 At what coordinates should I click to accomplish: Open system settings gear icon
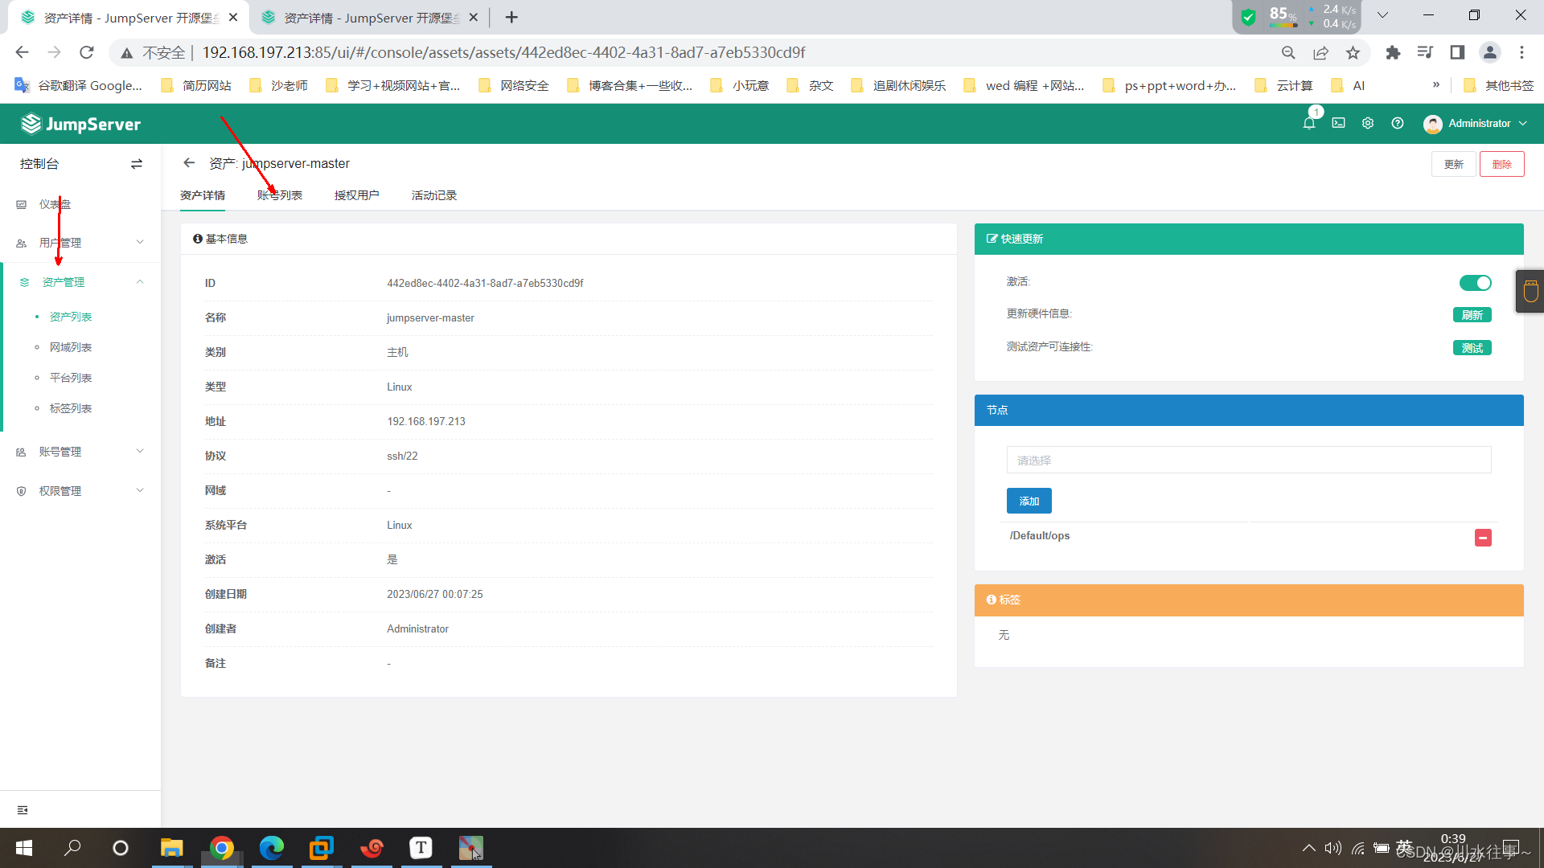coord(1367,123)
